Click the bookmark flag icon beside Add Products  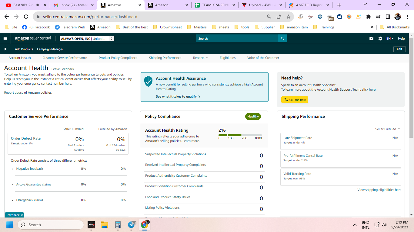pyautogui.click(x=5, y=49)
